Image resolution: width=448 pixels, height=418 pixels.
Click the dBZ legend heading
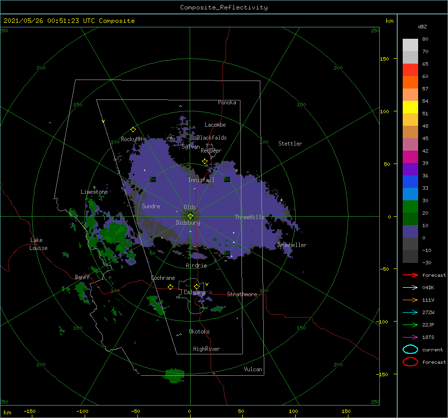click(422, 27)
